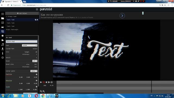
Task: Click the panzoid logo
Action: point(46,9)
